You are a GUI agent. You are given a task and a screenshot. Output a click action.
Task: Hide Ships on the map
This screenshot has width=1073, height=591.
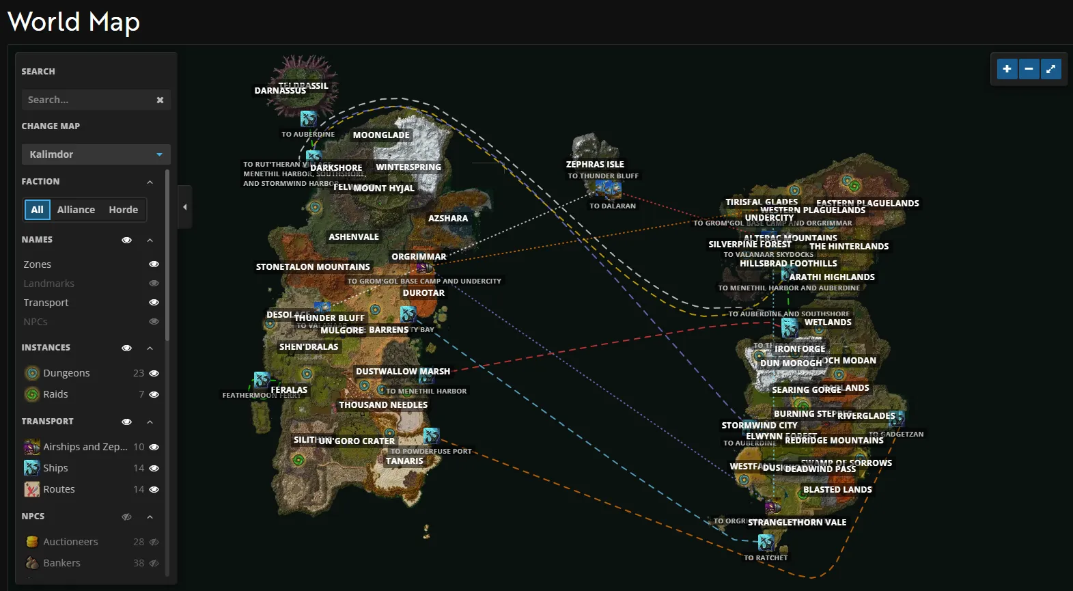pyautogui.click(x=154, y=468)
